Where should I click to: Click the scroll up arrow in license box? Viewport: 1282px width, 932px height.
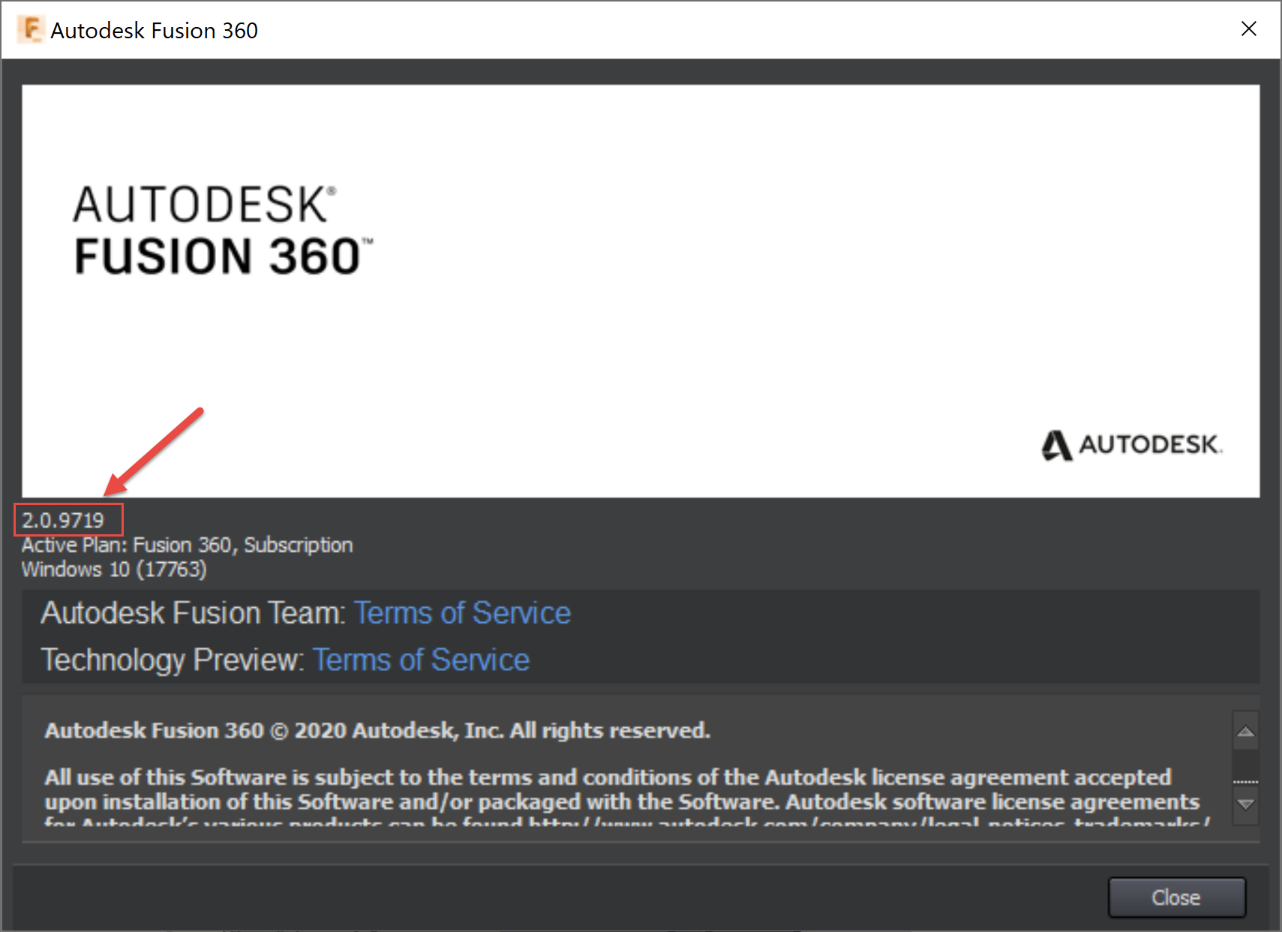(x=1246, y=732)
